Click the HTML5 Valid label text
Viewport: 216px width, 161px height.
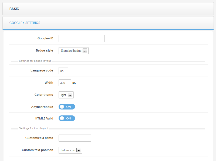point(44,118)
